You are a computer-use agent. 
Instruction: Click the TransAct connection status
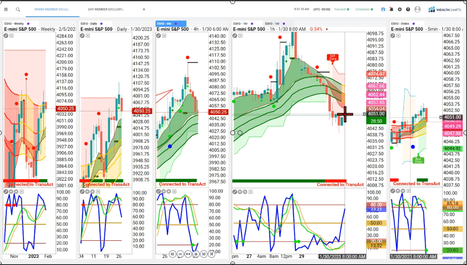click(x=342, y=10)
